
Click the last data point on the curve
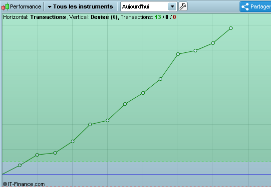[231, 28]
